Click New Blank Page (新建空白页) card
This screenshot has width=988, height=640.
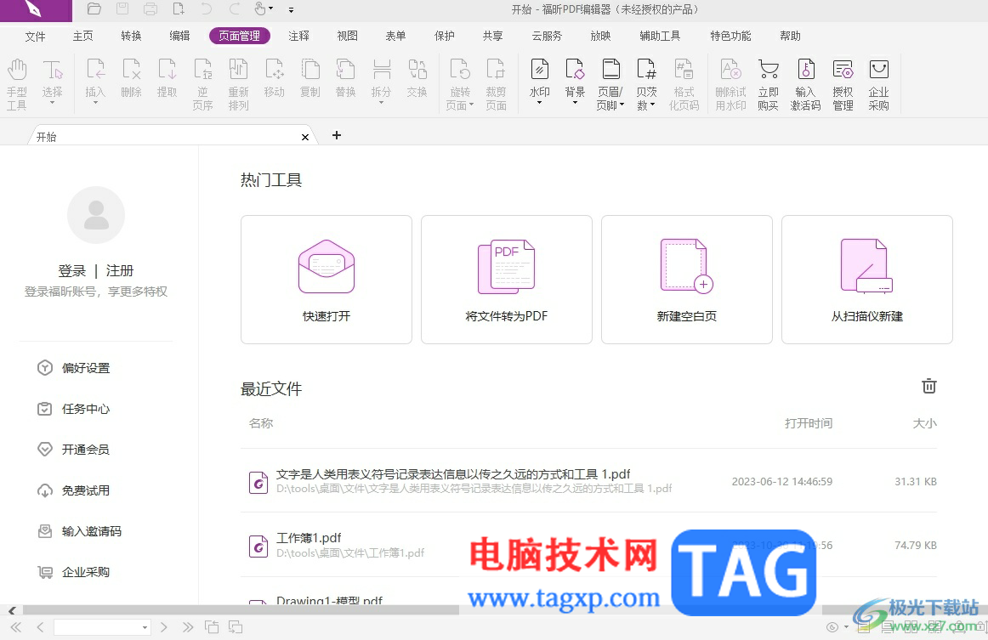click(687, 280)
